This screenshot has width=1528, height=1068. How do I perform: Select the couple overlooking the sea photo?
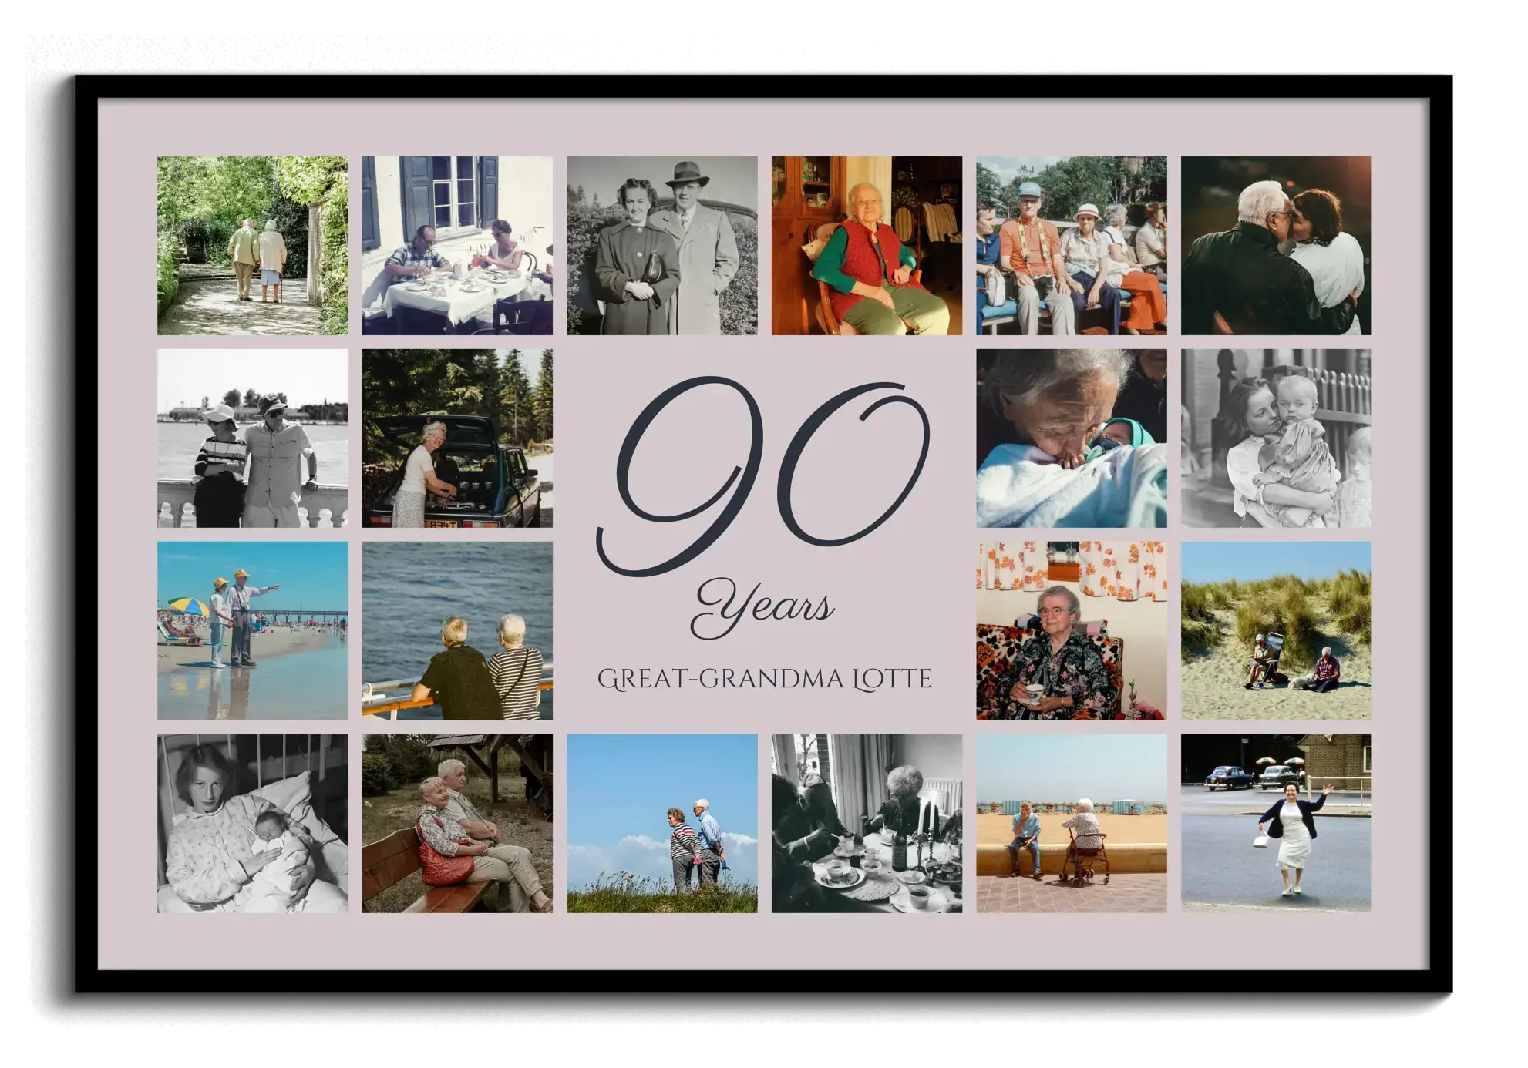(457, 630)
